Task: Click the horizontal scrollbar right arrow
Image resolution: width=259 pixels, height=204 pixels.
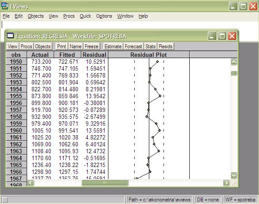Action: [226, 183]
